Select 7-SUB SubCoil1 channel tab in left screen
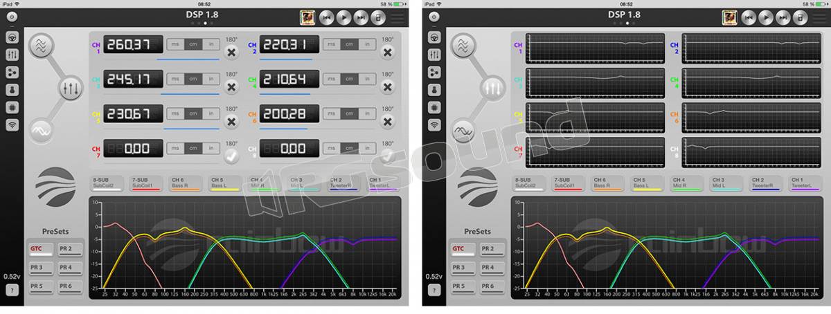 tap(146, 183)
